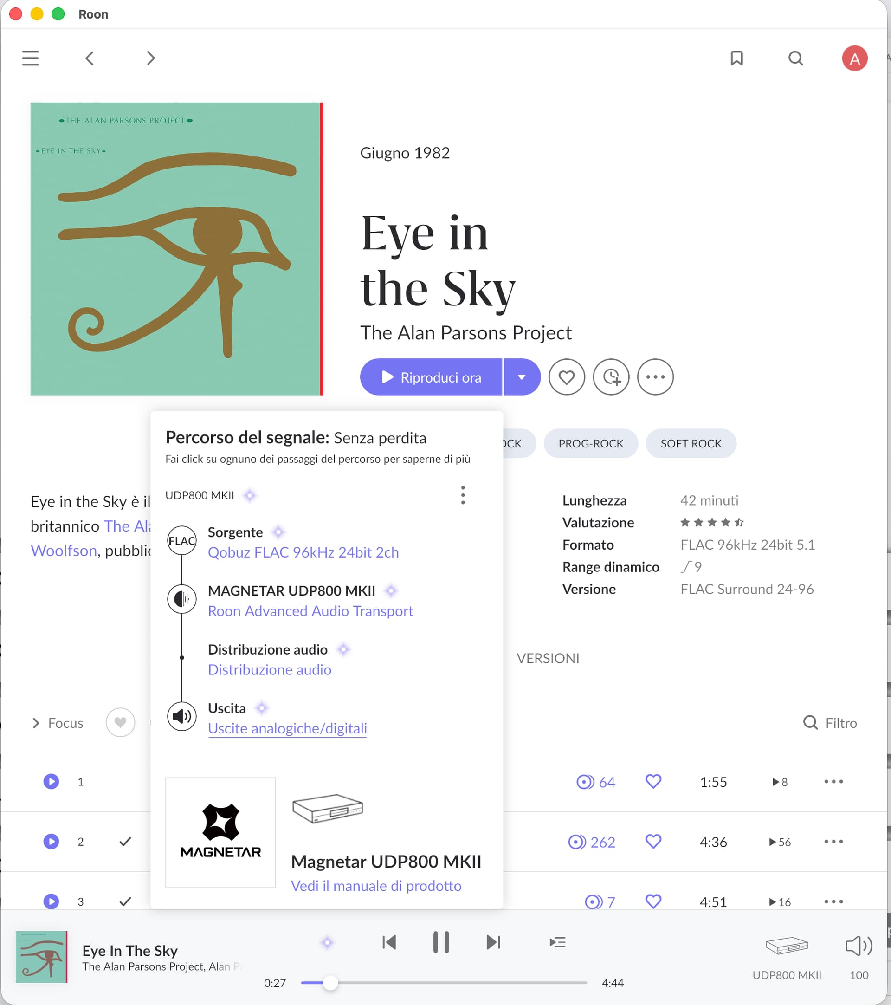
Task: Switch to the VERSIONI tab
Action: (548, 658)
